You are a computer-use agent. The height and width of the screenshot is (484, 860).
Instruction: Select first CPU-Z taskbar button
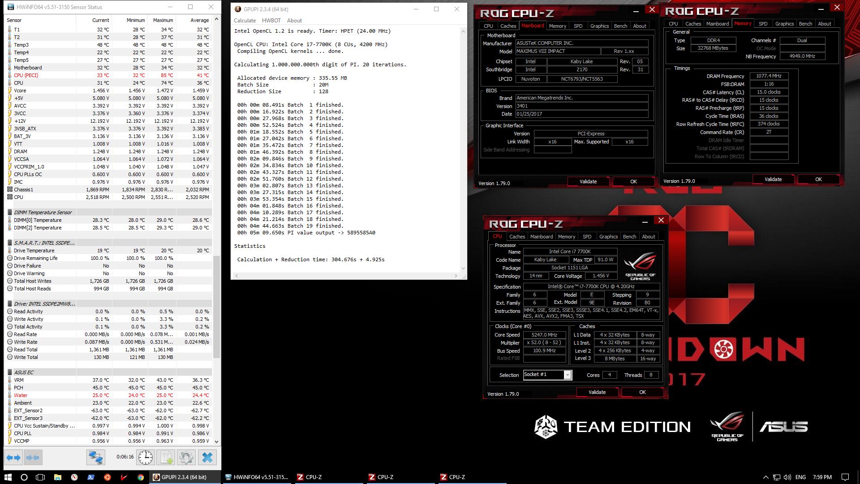point(329,477)
